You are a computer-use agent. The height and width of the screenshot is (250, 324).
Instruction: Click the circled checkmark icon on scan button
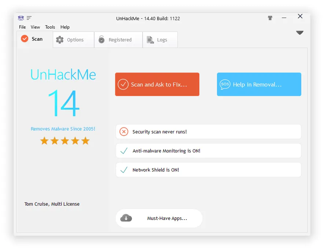(123, 84)
